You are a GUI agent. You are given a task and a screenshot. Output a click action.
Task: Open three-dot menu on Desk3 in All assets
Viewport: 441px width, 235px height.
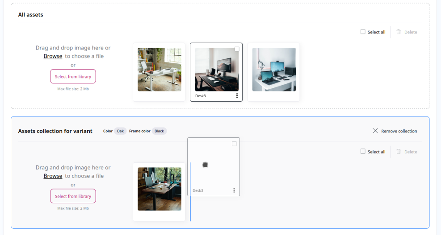click(237, 96)
